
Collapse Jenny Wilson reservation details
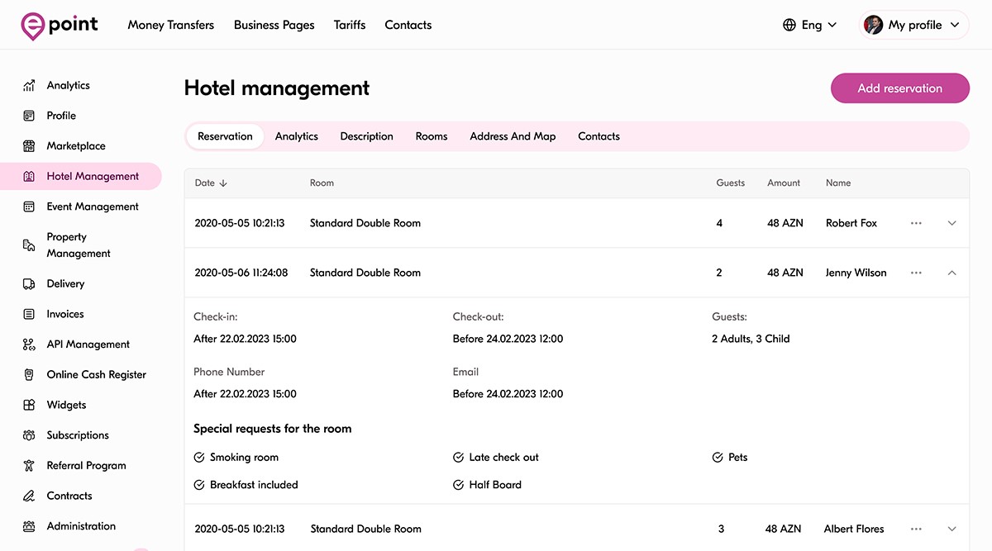point(951,273)
